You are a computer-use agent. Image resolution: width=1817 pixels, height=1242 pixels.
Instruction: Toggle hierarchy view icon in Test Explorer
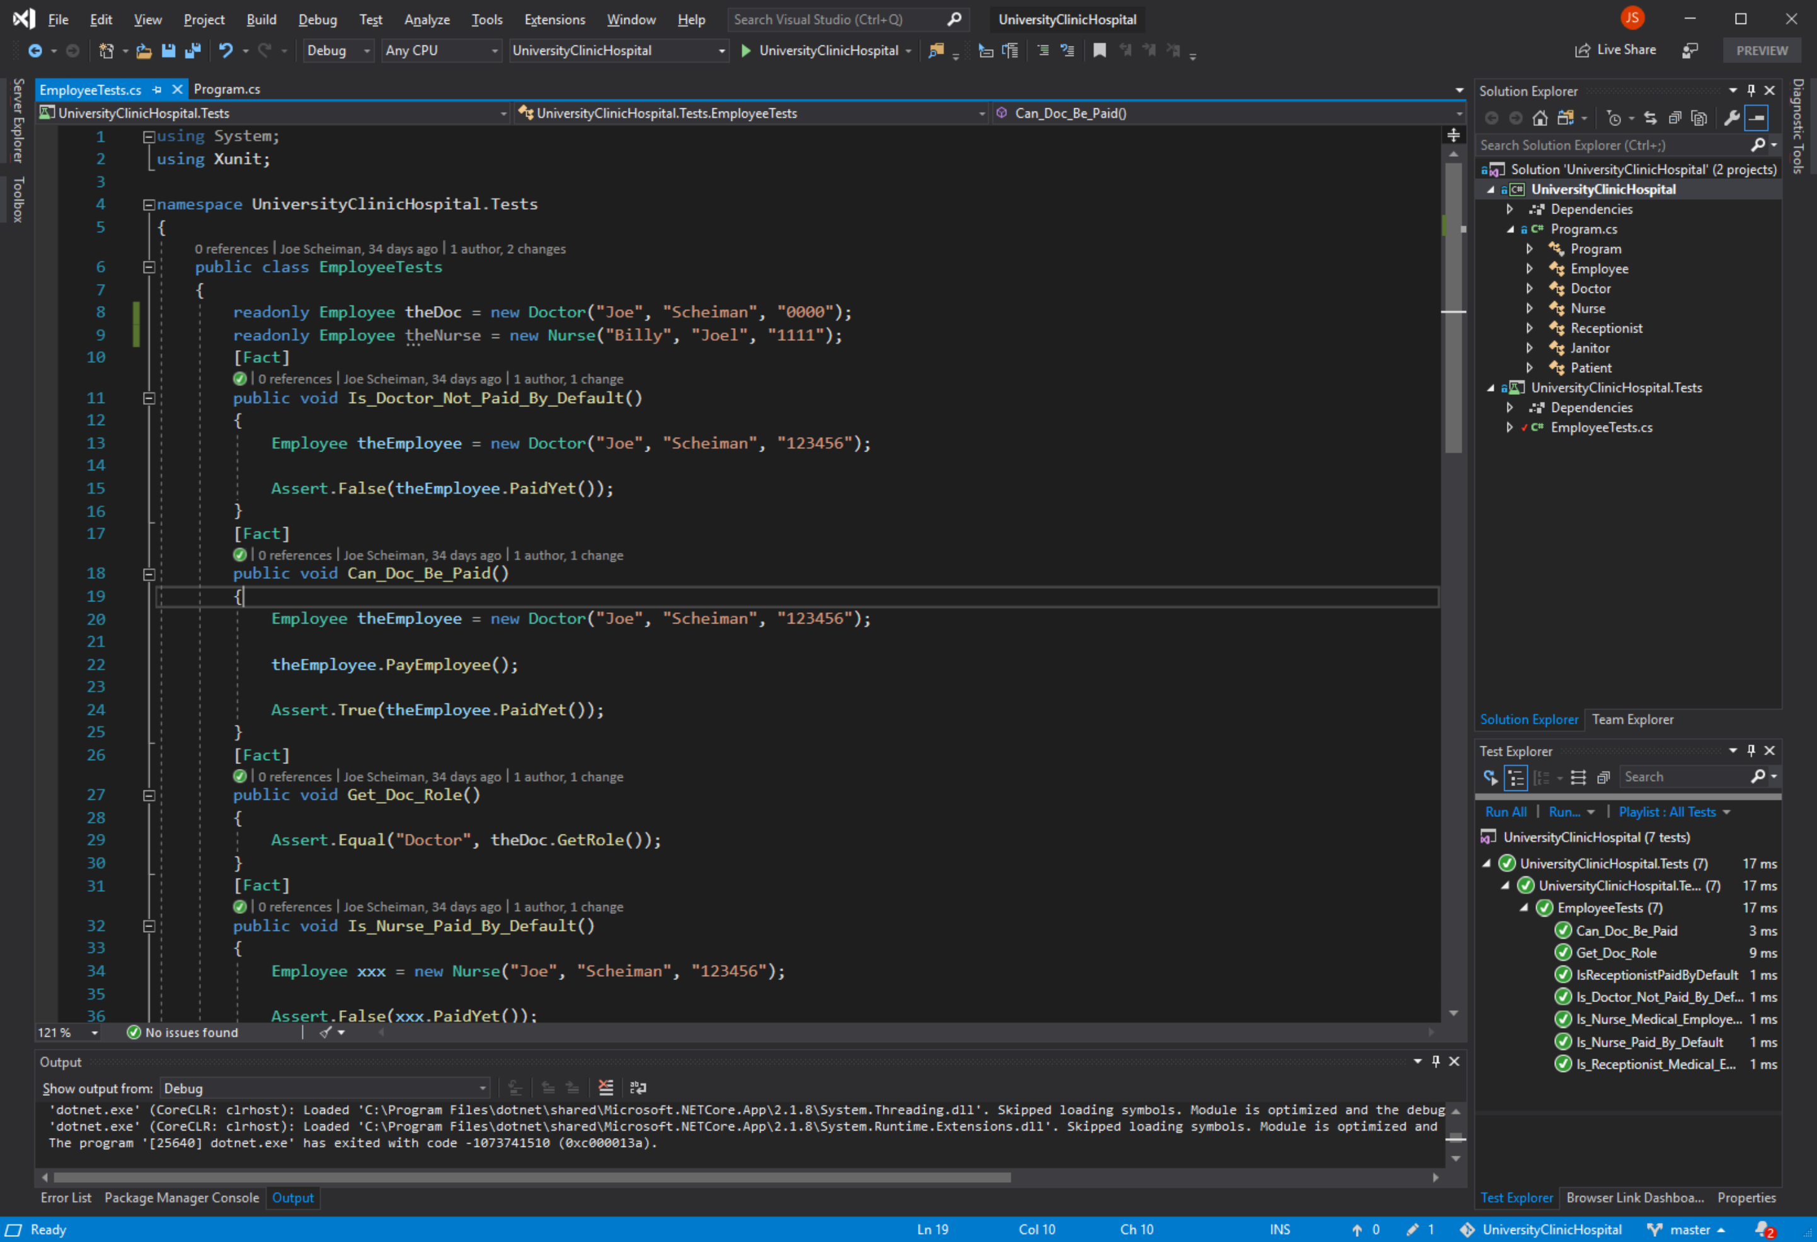[1515, 777]
